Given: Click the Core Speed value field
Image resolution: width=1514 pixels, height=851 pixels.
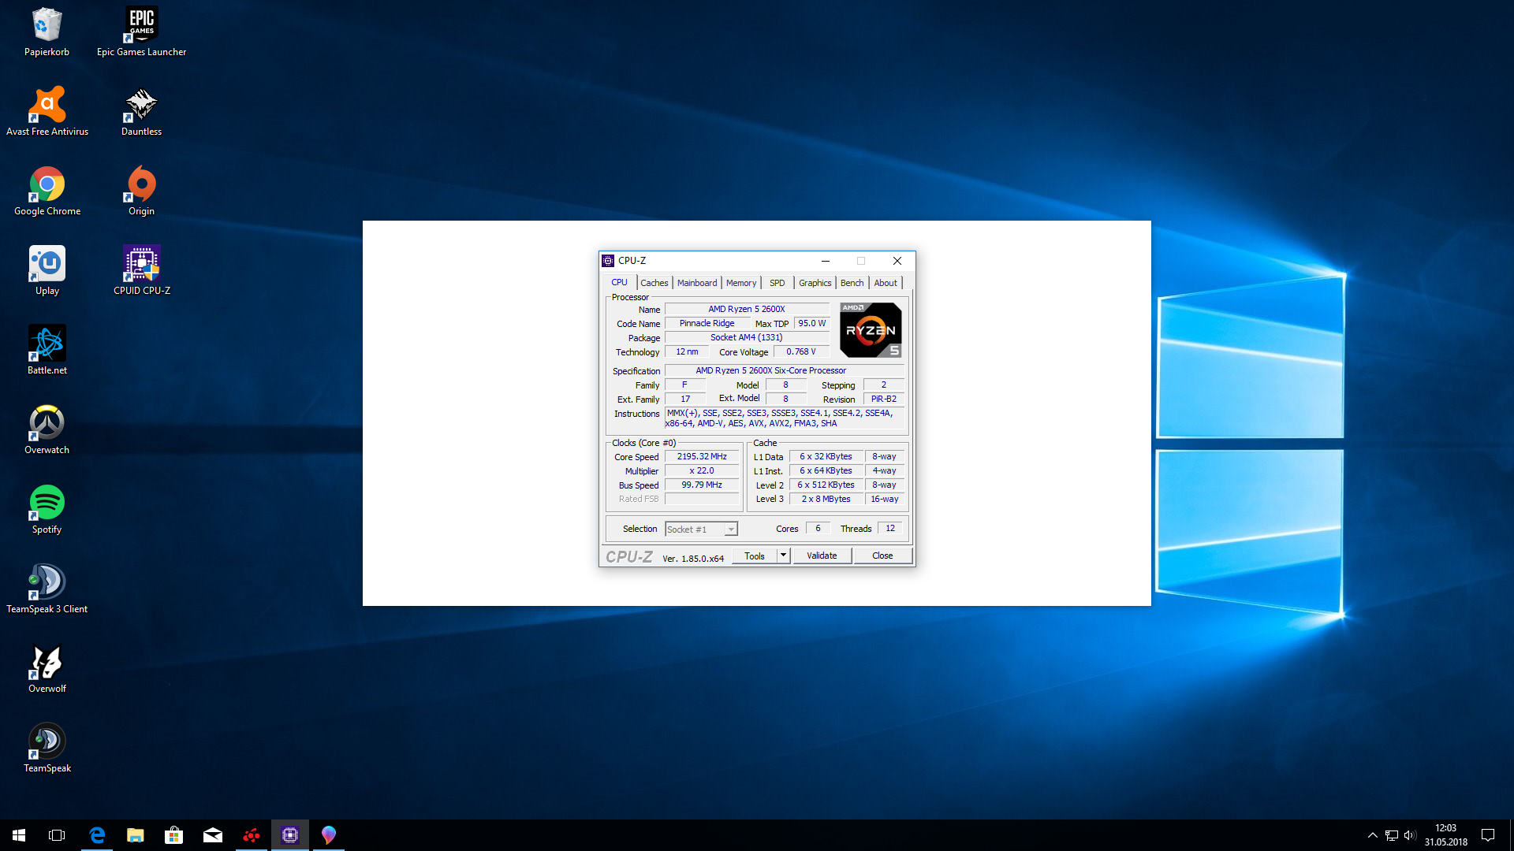Looking at the screenshot, I should pos(700,456).
